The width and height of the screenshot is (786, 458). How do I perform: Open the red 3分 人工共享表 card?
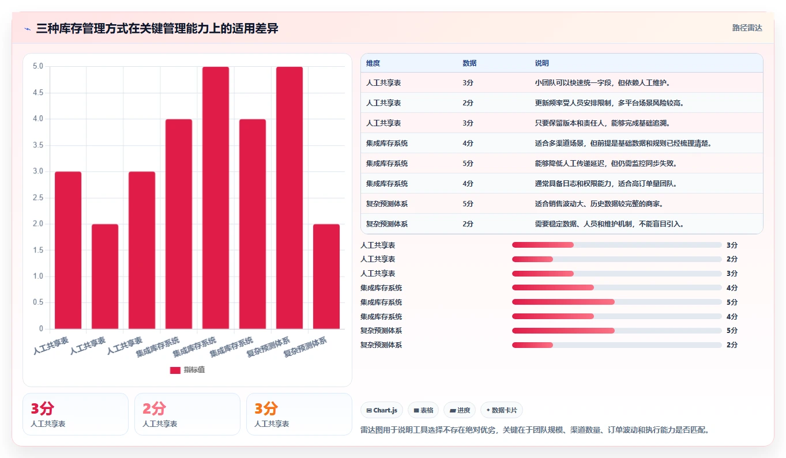click(76, 414)
